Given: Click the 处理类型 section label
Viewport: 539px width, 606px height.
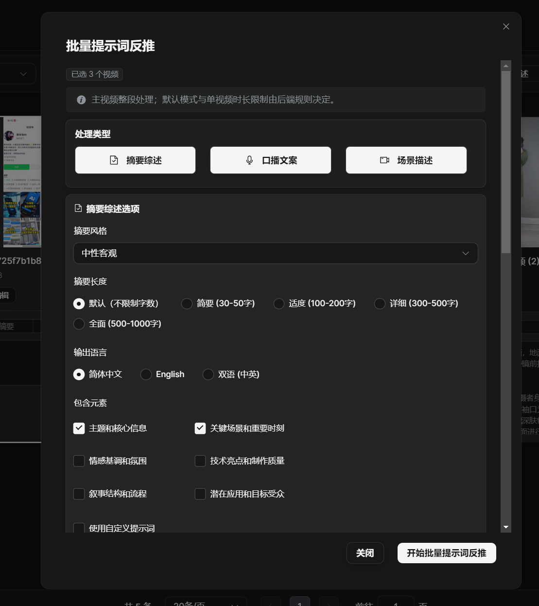Looking at the screenshot, I should click(x=93, y=134).
